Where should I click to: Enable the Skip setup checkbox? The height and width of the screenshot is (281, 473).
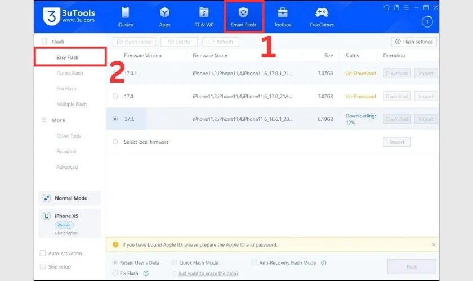click(x=43, y=266)
